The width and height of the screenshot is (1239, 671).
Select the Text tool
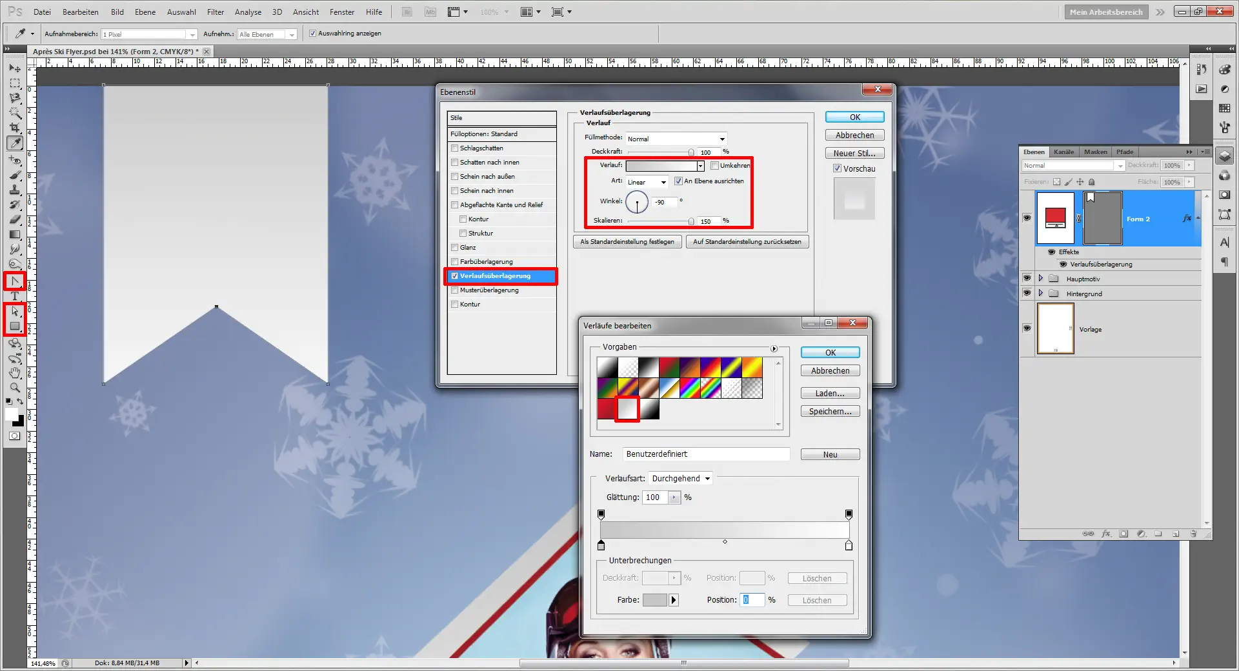[x=15, y=296]
